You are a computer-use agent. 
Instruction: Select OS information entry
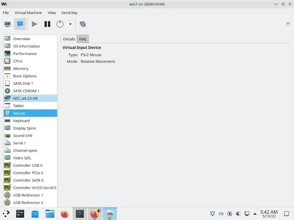point(30,46)
